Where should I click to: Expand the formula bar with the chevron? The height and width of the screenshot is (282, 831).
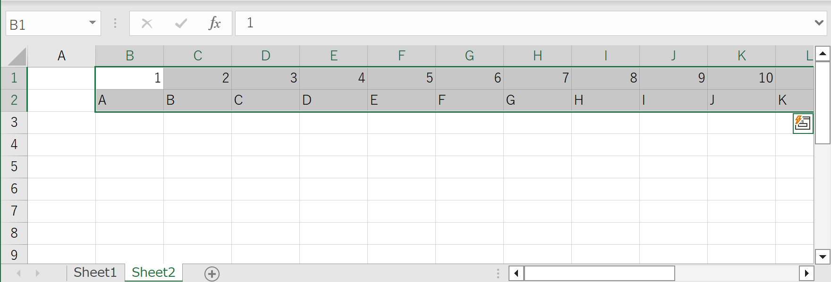click(819, 23)
